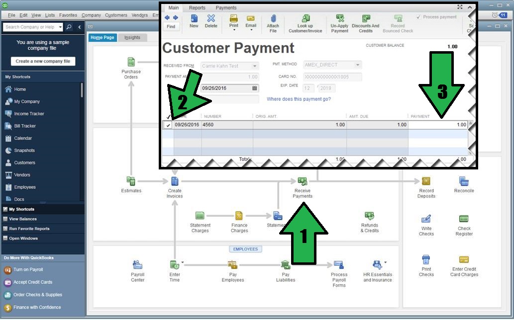This screenshot has width=514, height=320.
Task: Open the Estimates icon
Action: 131,181
